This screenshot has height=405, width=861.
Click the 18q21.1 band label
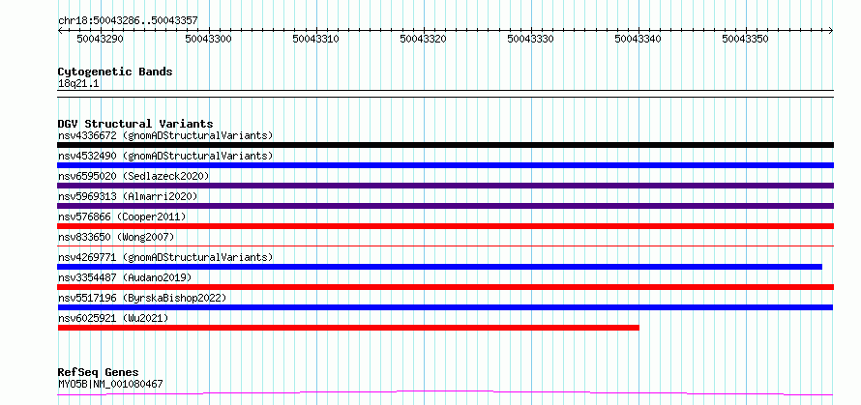[x=78, y=84]
